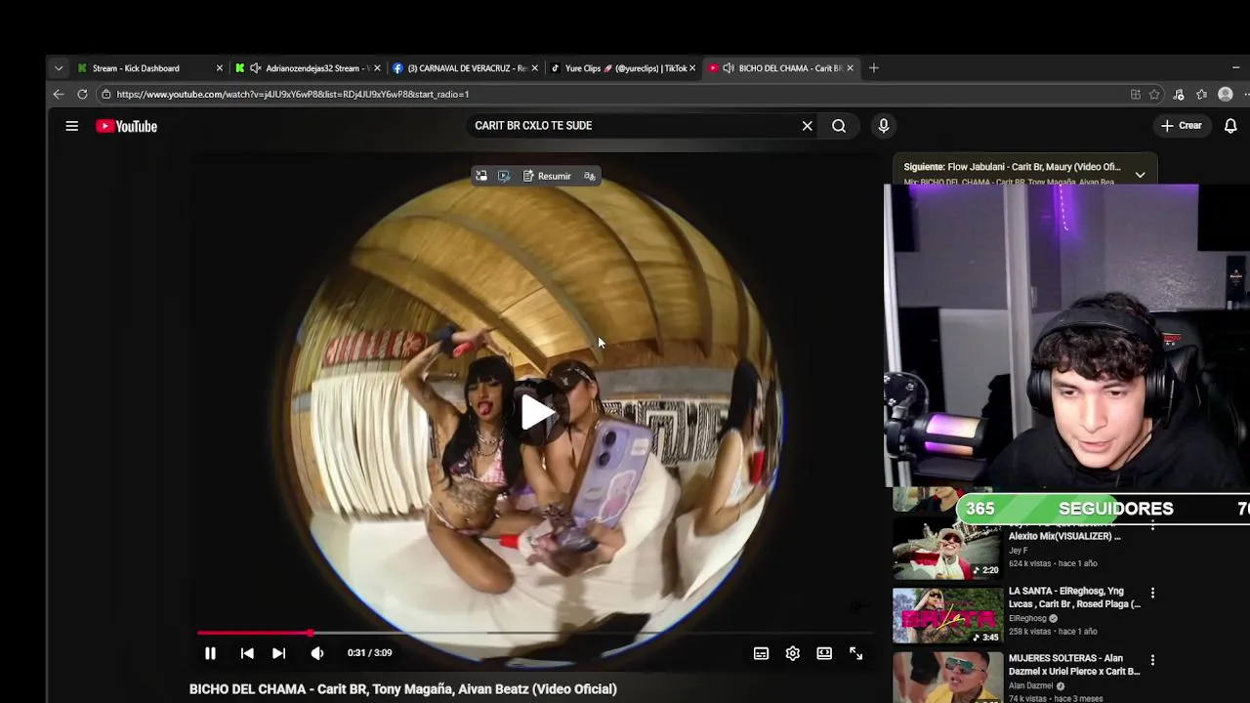Open more options for MUJERES SOLTERAS video
The height and width of the screenshot is (703, 1250).
pyautogui.click(x=1152, y=660)
